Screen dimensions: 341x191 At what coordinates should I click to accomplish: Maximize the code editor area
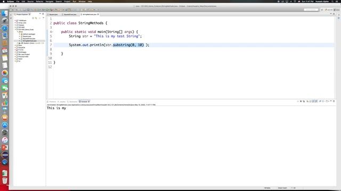coord(334,14)
